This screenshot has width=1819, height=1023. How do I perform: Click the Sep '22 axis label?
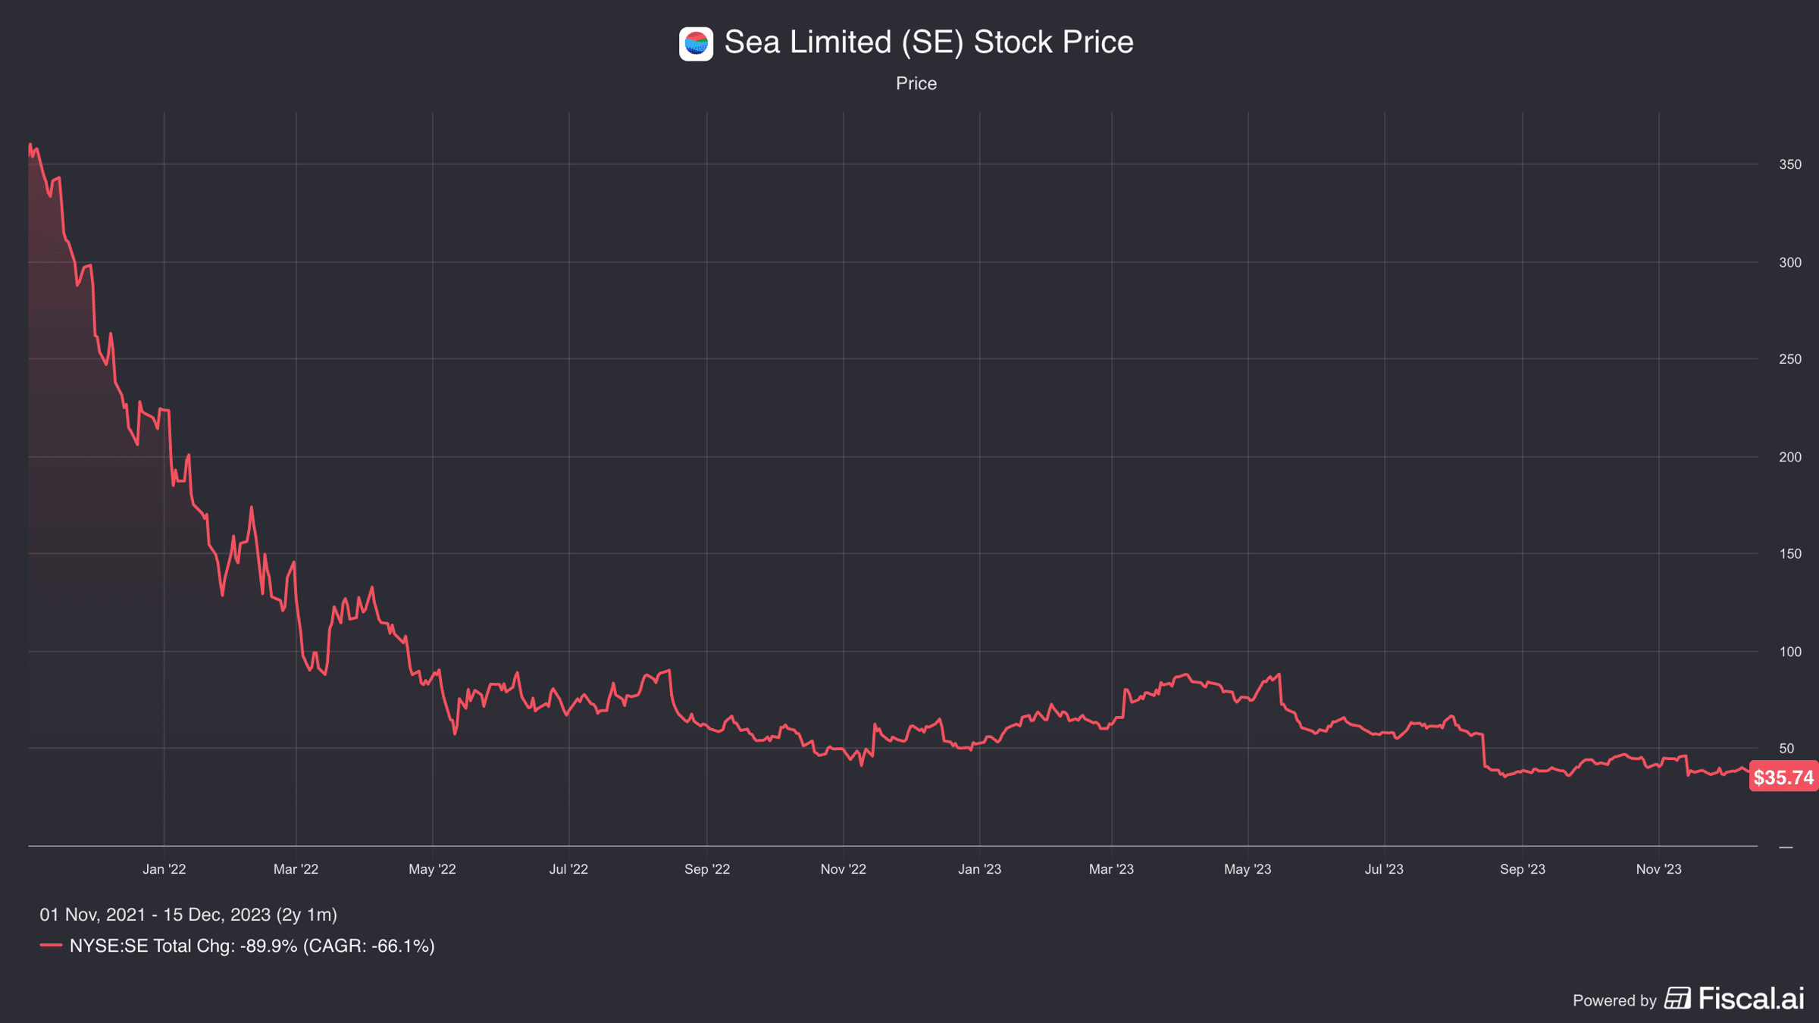[x=707, y=869]
